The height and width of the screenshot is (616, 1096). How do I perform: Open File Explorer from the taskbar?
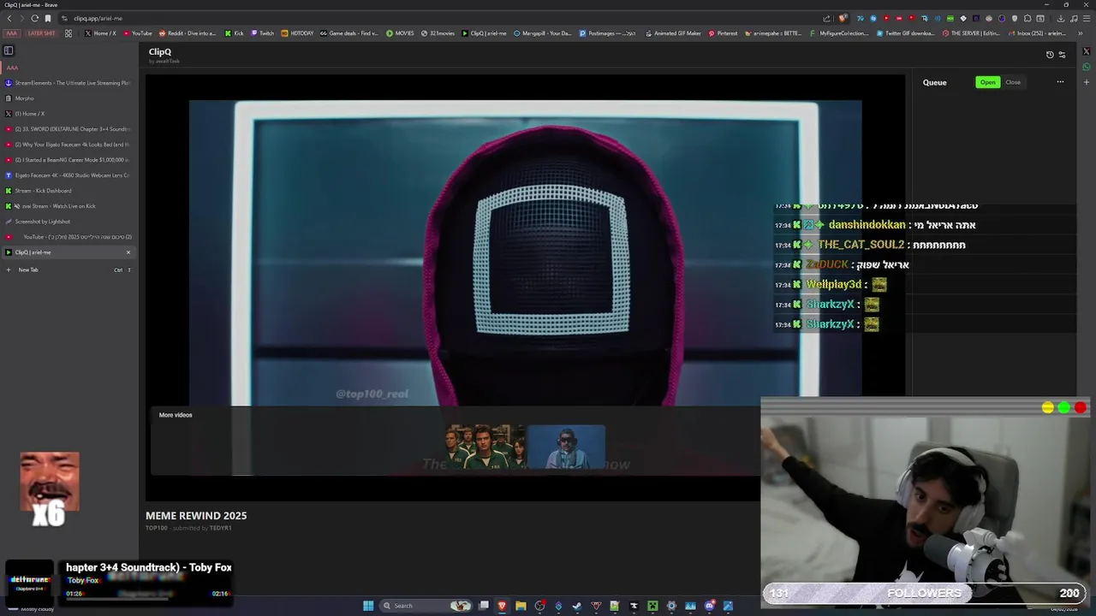[x=521, y=606]
